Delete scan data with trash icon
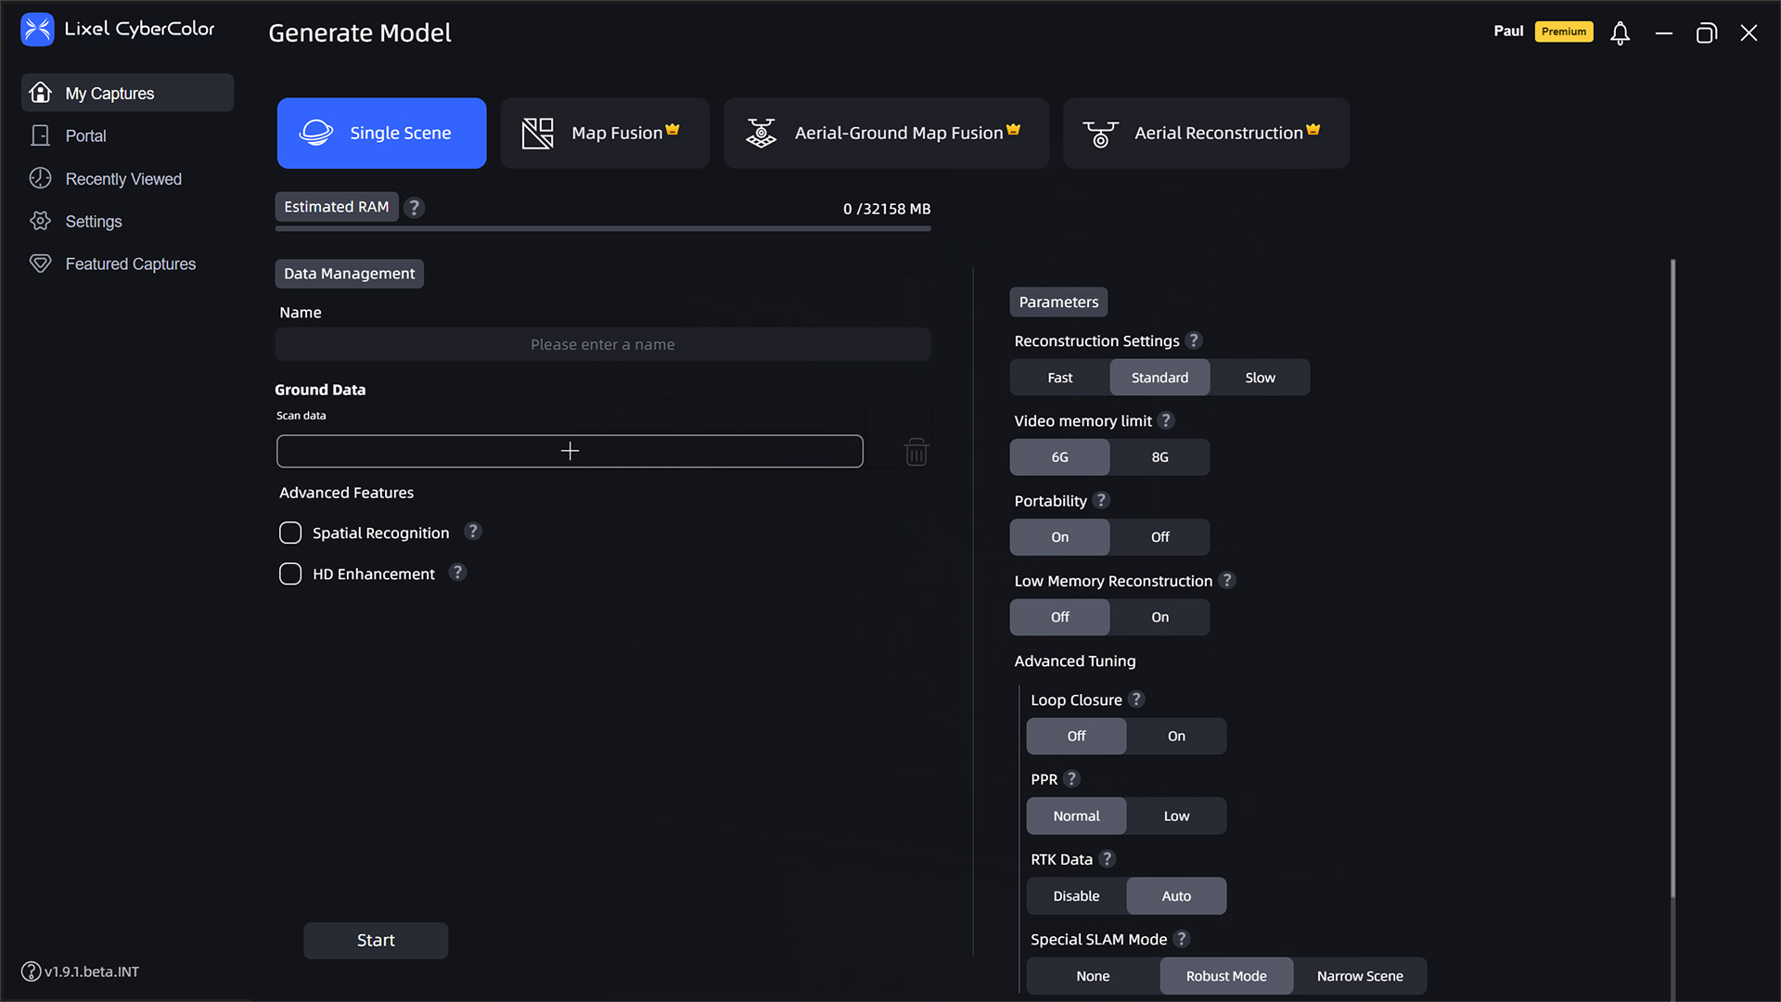 tap(916, 452)
